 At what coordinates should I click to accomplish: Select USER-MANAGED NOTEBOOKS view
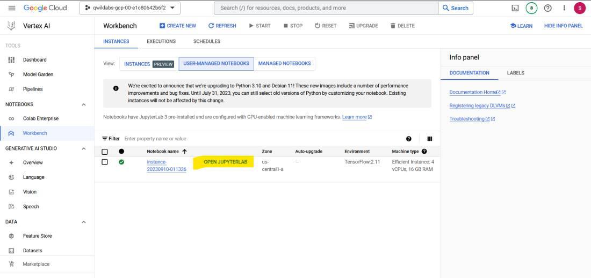tap(217, 64)
